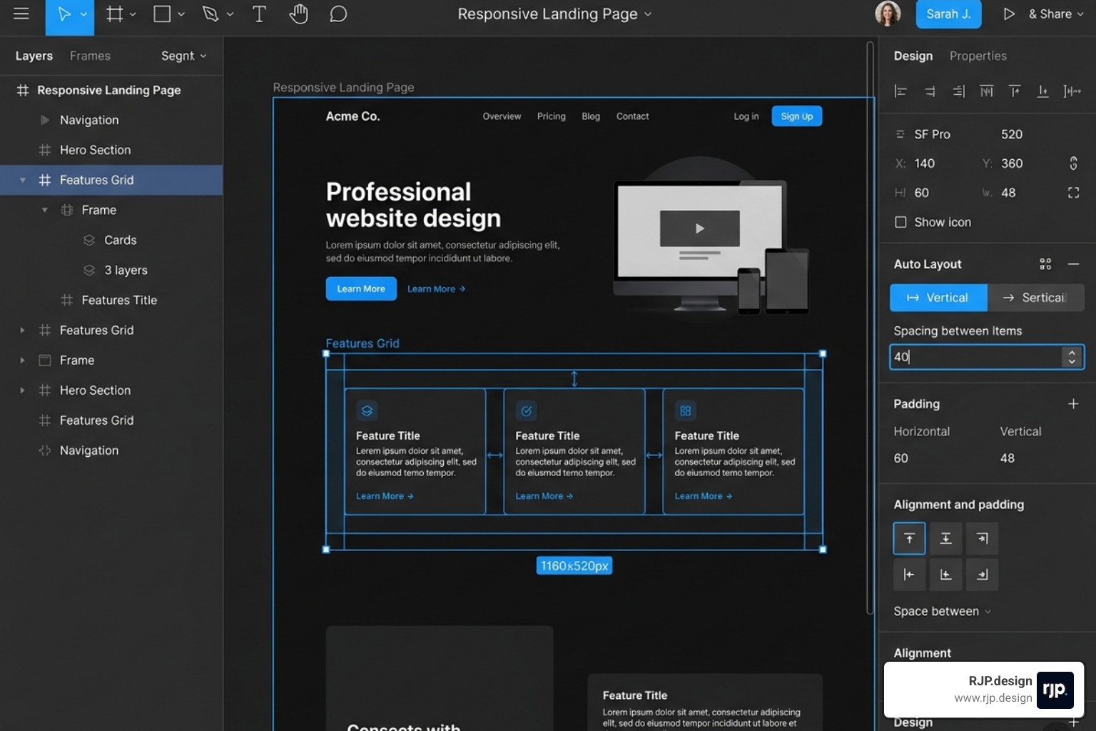This screenshot has width=1096, height=731.
Task: Select the Rectangle shape tool
Action: pos(163,14)
